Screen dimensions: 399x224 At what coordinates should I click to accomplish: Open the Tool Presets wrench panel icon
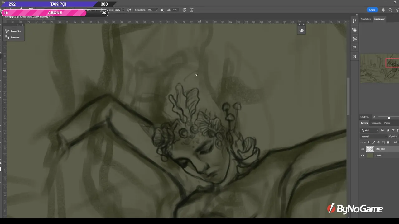pos(354,39)
